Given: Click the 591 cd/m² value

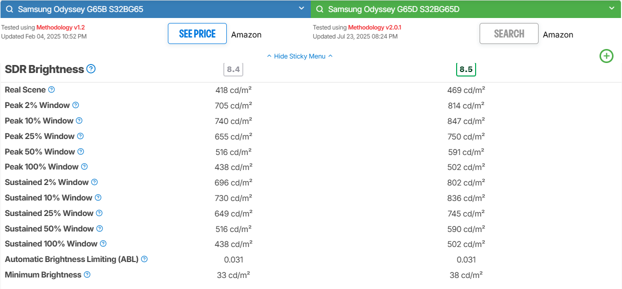Looking at the screenshot, I should pyautogui.click(x=466, y=152).
